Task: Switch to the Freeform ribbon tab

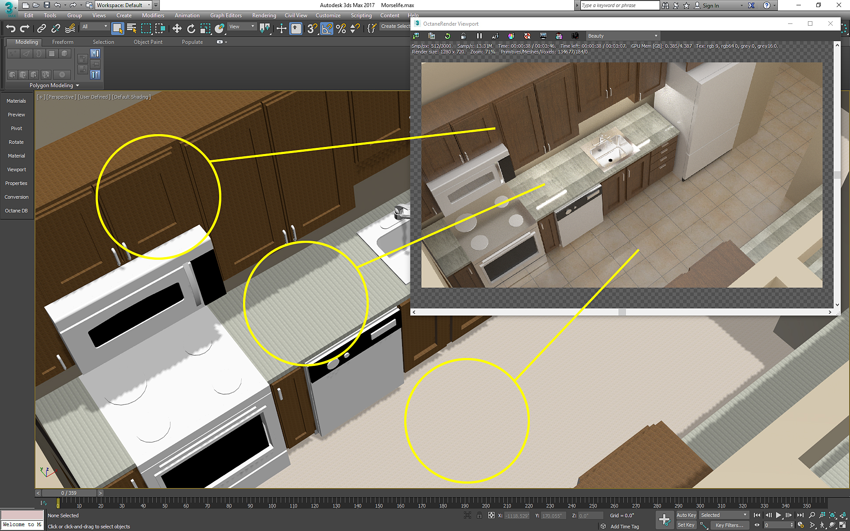Action: [x=62, y=42]
